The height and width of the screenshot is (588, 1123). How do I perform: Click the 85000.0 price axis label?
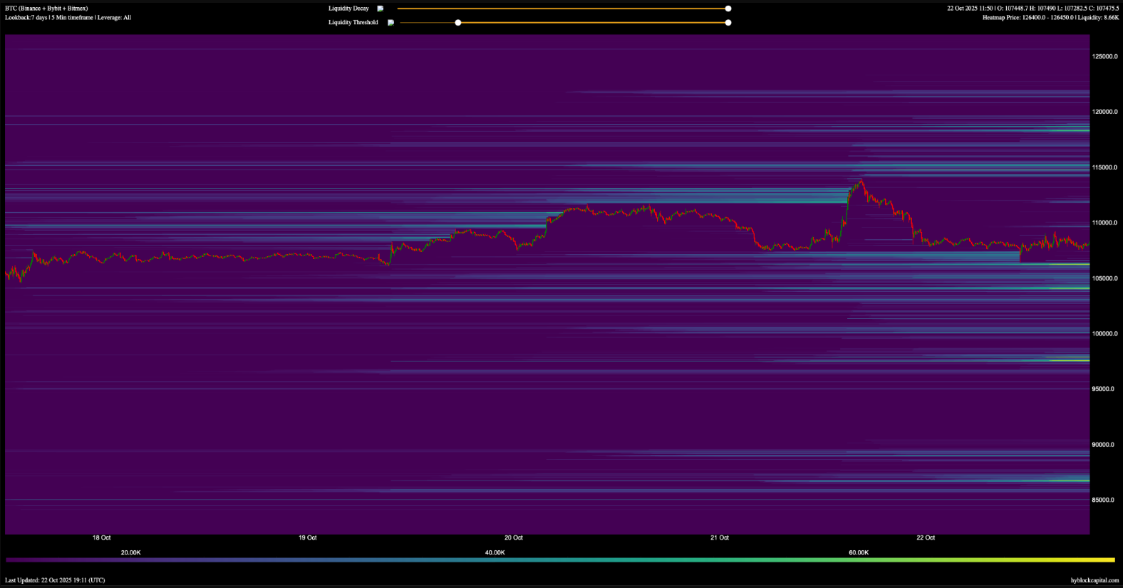pyautogui.click(x=1104, y=500)
